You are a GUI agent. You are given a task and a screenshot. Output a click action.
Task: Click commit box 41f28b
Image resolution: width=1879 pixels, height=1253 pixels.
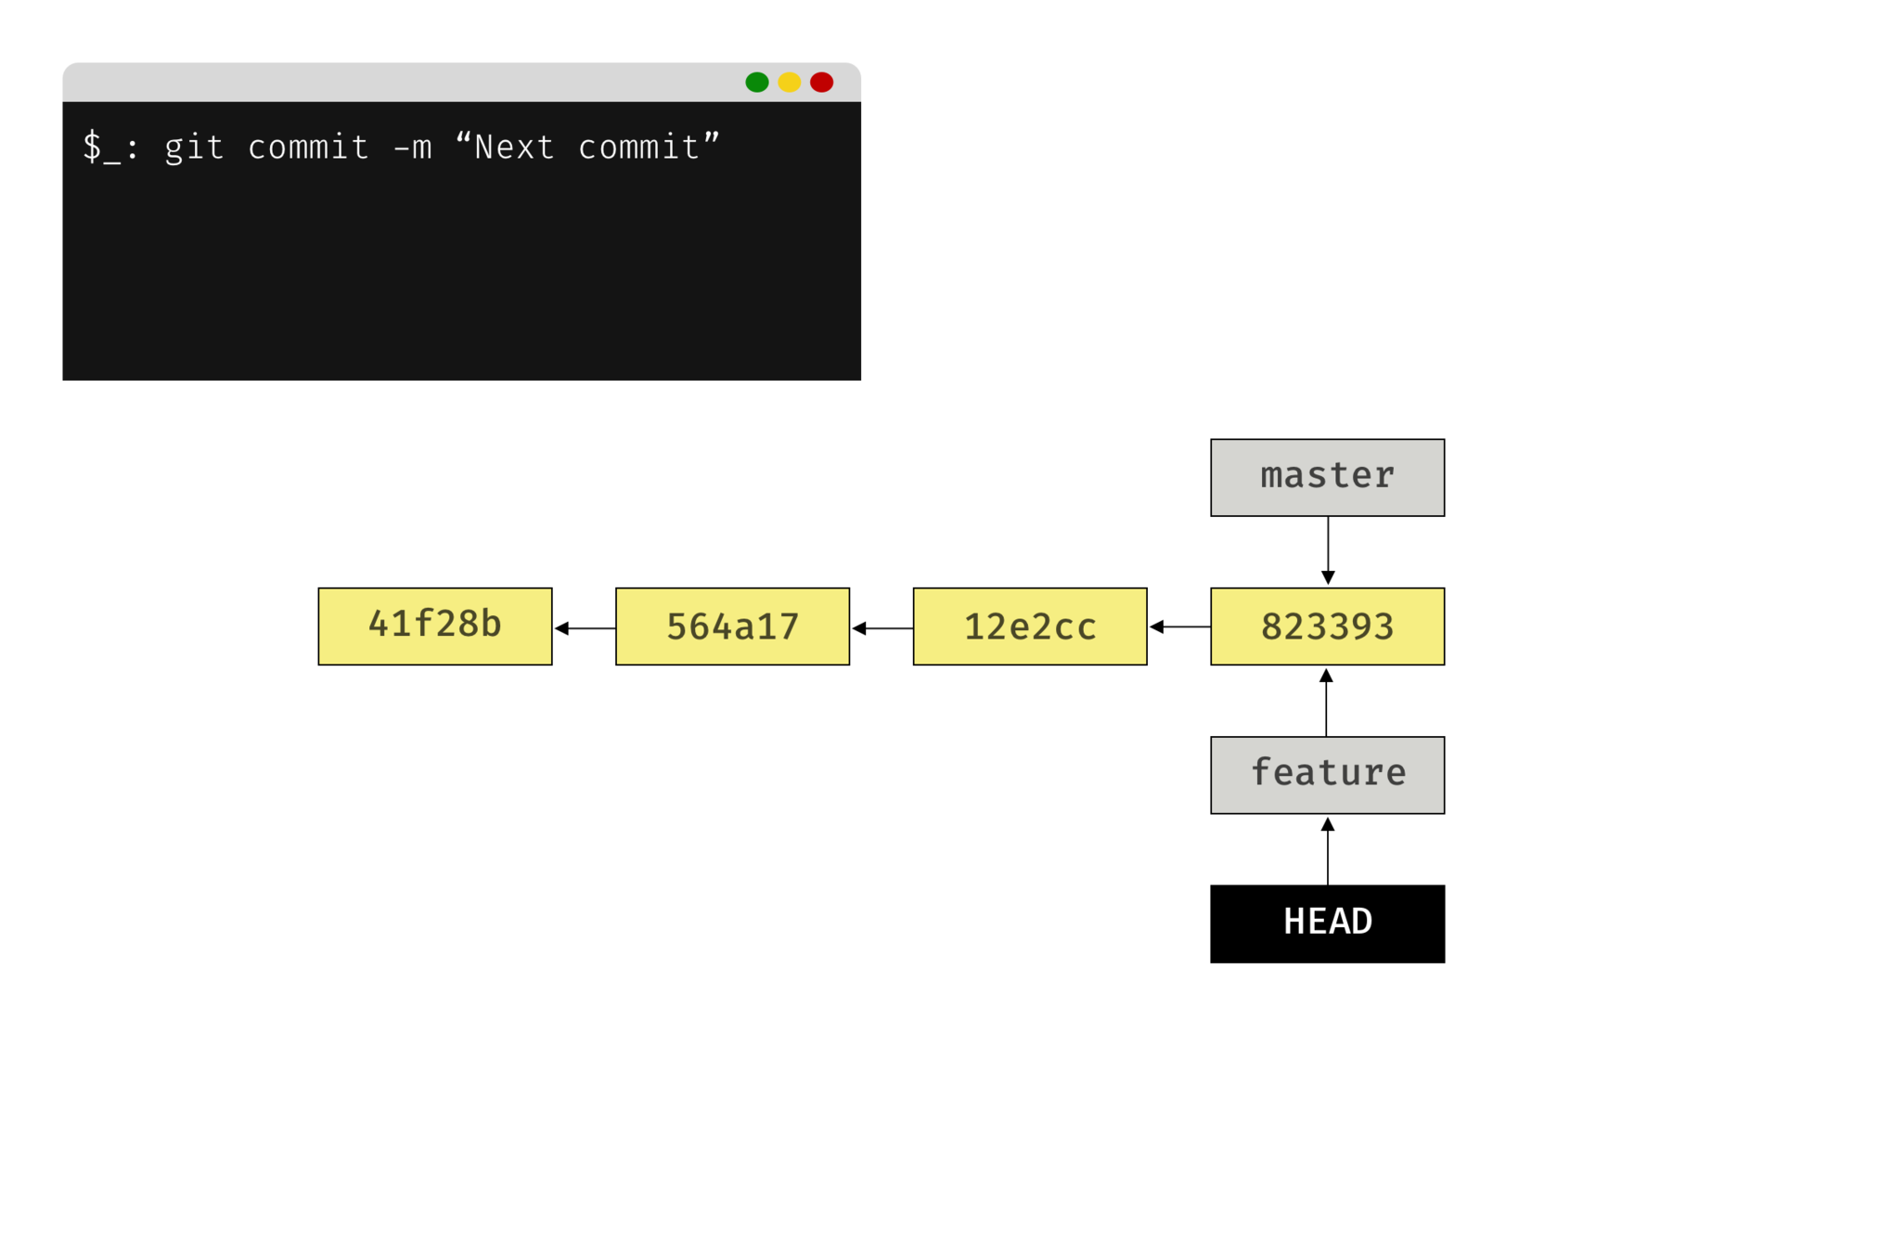(x=434, y=626)
